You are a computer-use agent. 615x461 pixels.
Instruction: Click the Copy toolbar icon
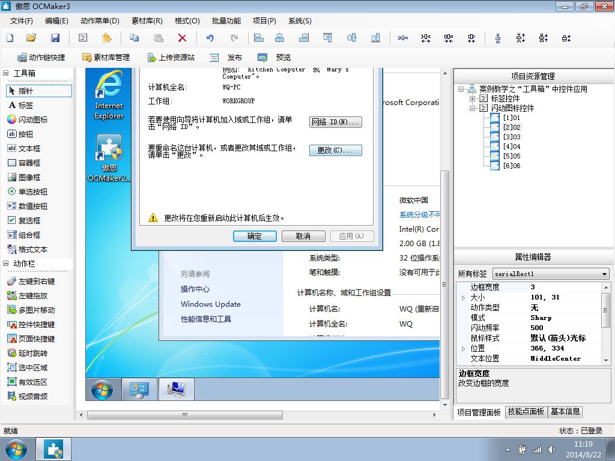134,38
